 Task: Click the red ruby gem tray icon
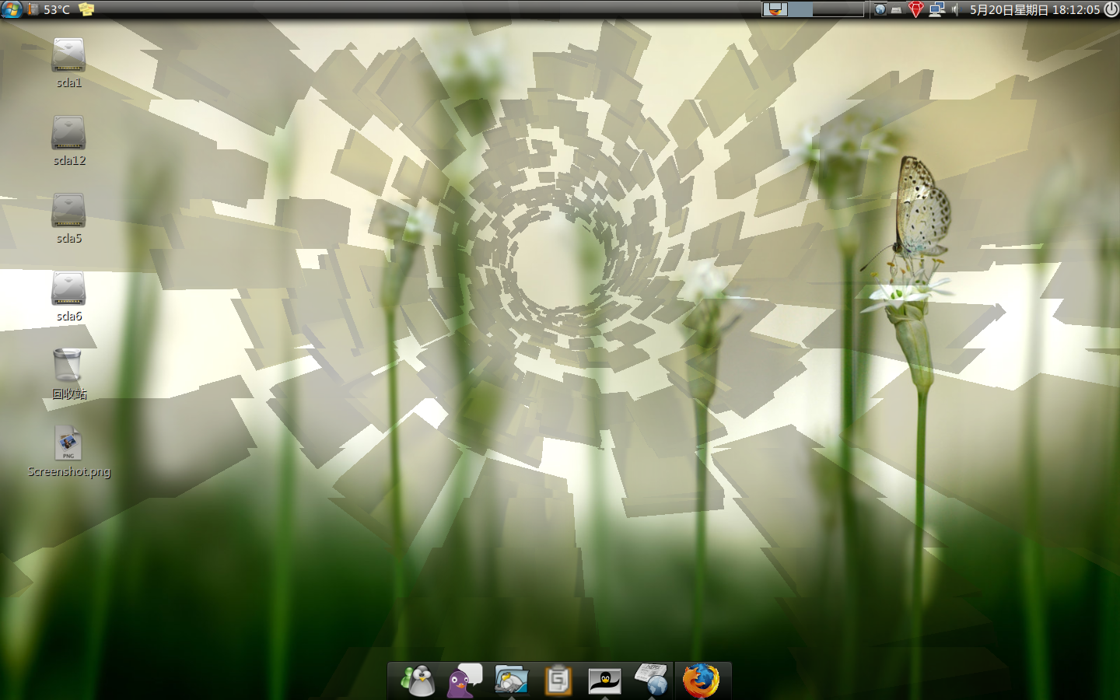(916, 9)
